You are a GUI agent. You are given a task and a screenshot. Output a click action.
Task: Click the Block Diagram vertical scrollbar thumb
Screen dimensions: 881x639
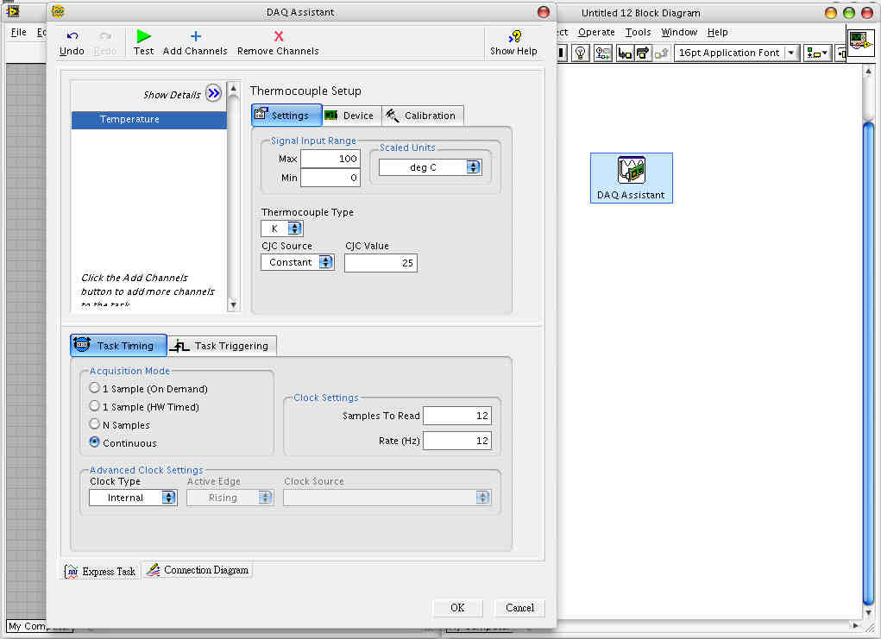tap(868, 363)
